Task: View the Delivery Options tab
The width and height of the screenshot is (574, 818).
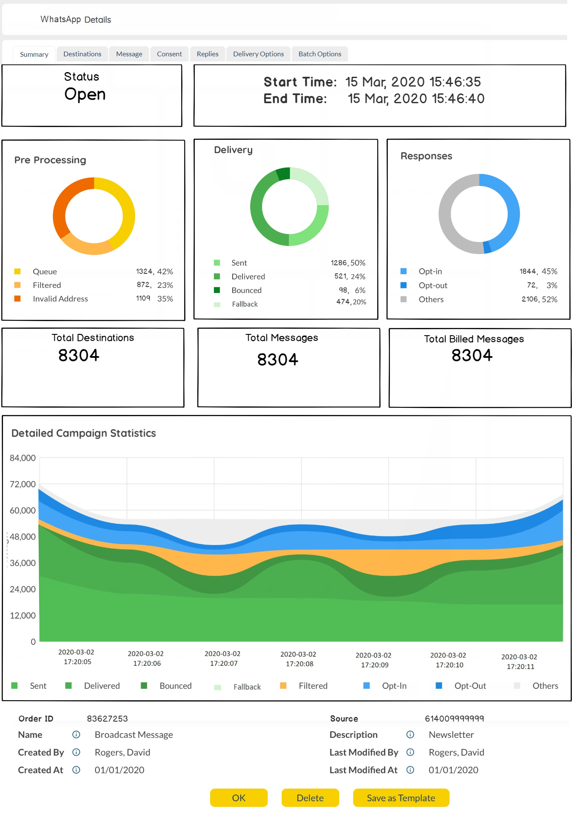Action: 258,54
